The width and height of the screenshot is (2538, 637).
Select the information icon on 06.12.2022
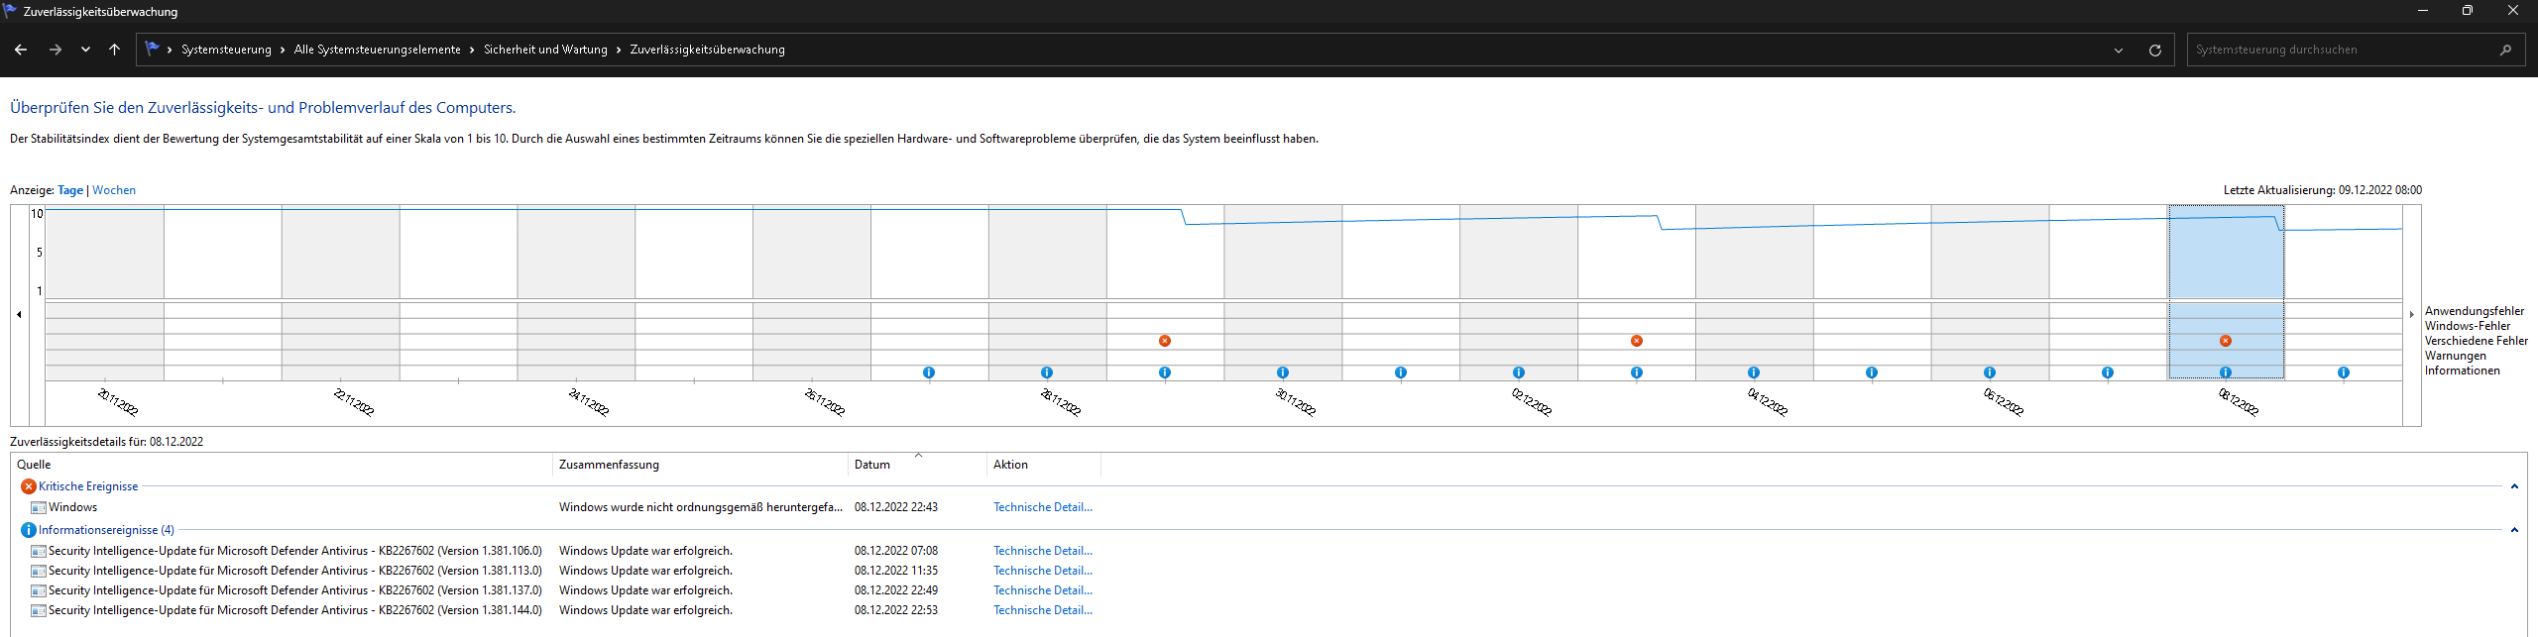[x=1990, y=372]
